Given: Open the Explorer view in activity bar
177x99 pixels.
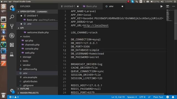Looking at the screenshot, I should click(12, 8).
